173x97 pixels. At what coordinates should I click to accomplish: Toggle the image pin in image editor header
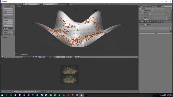tap(35, 92)
